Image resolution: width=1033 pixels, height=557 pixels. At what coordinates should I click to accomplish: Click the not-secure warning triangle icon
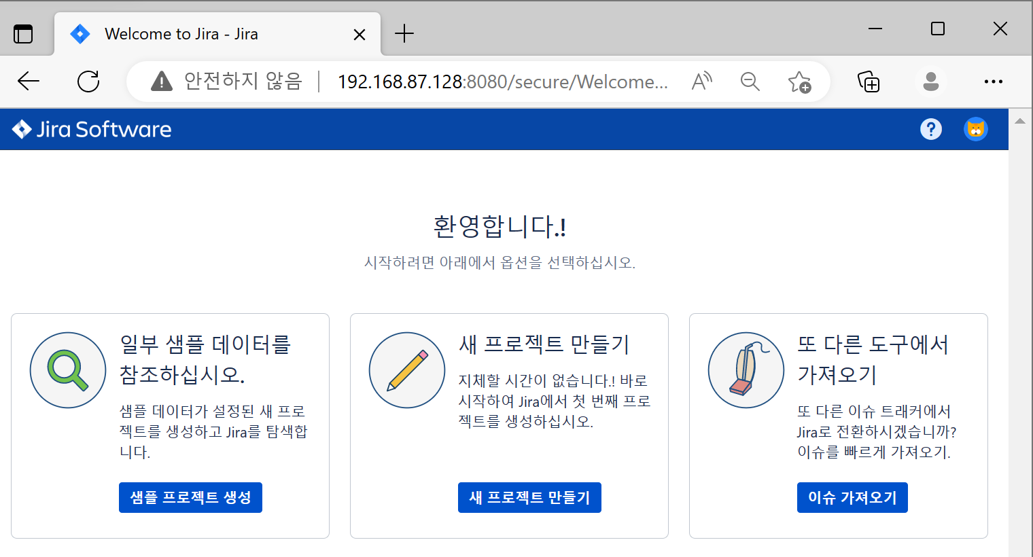coord(161,82)
